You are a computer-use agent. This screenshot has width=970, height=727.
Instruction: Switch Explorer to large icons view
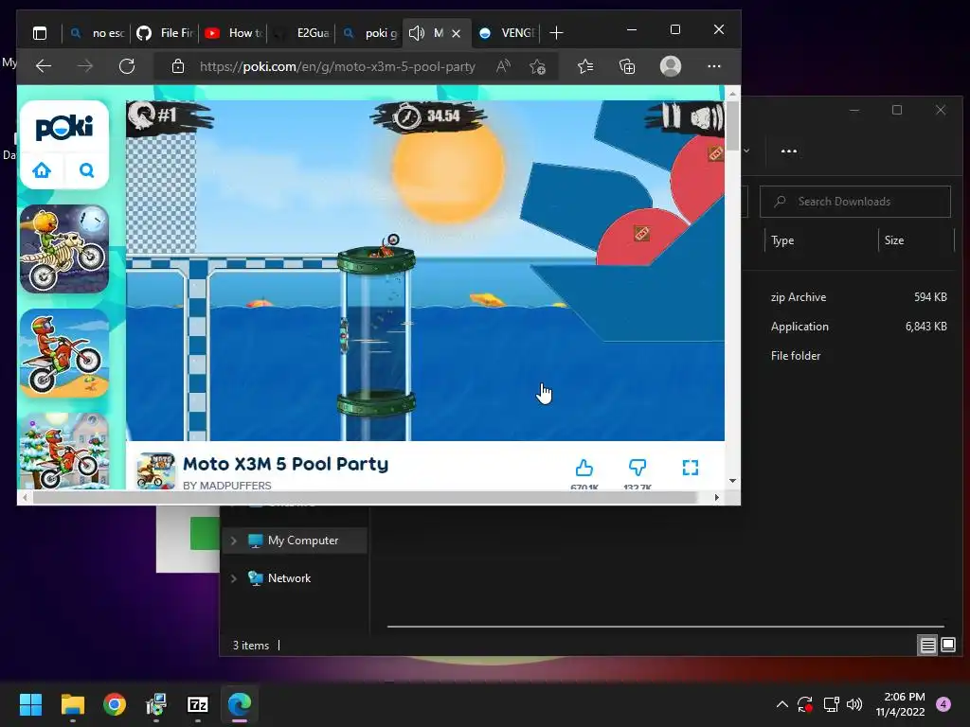(x=948, y=645)
